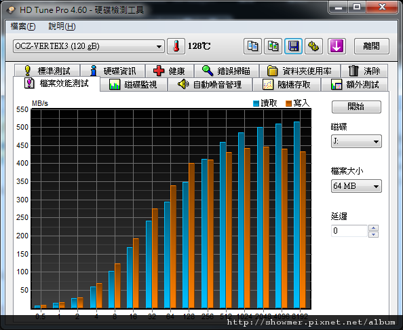Open the 說明(H) menu
The height and width of the screenshot is (330, 403).
point(62,26)
